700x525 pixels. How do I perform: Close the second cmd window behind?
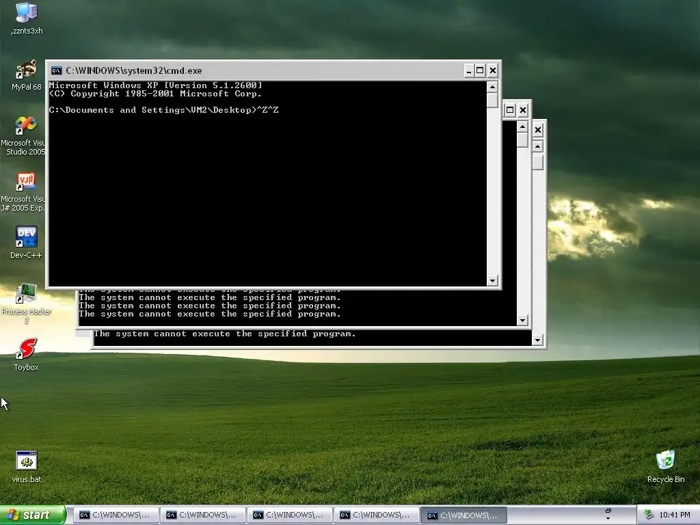[x=523, y=110]
